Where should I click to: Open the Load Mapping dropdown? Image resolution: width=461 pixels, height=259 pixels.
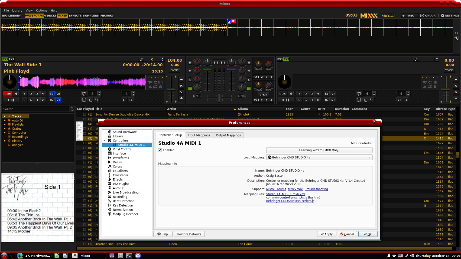click(x=319, y=157)
